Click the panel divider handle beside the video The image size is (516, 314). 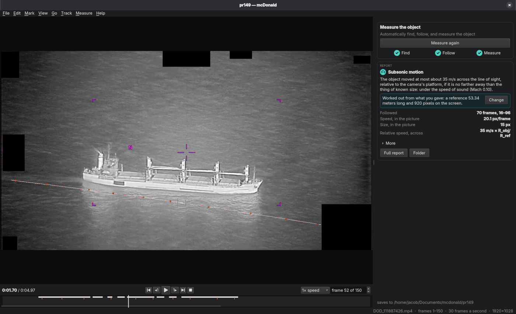coord(374,163)
